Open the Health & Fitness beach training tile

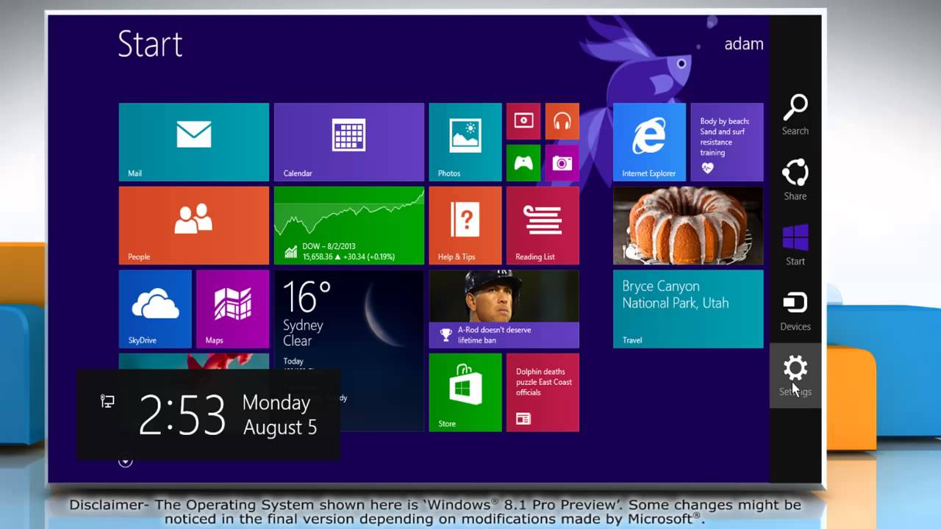(727, 142)
